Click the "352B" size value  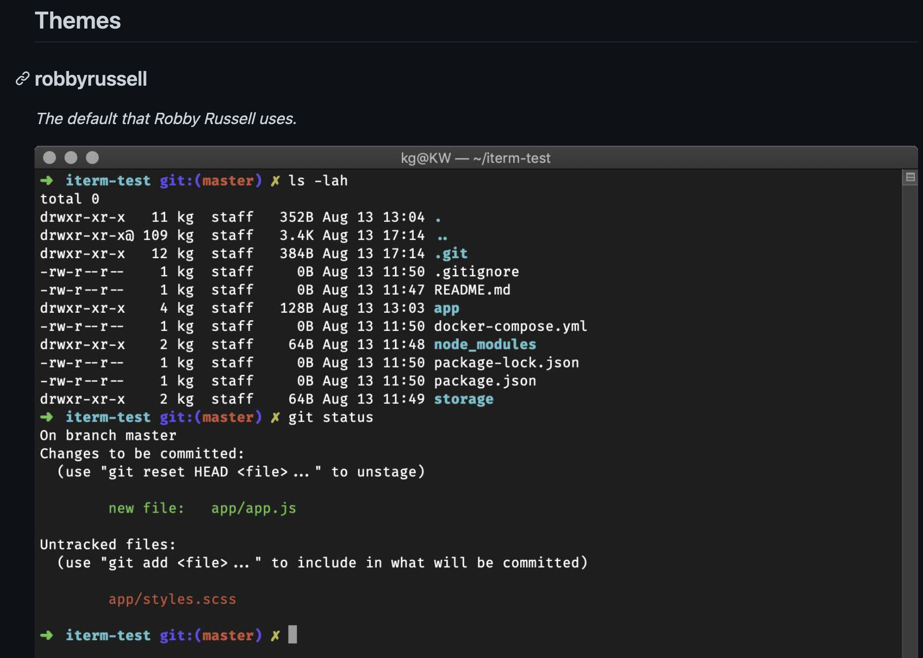click(296, 217)
